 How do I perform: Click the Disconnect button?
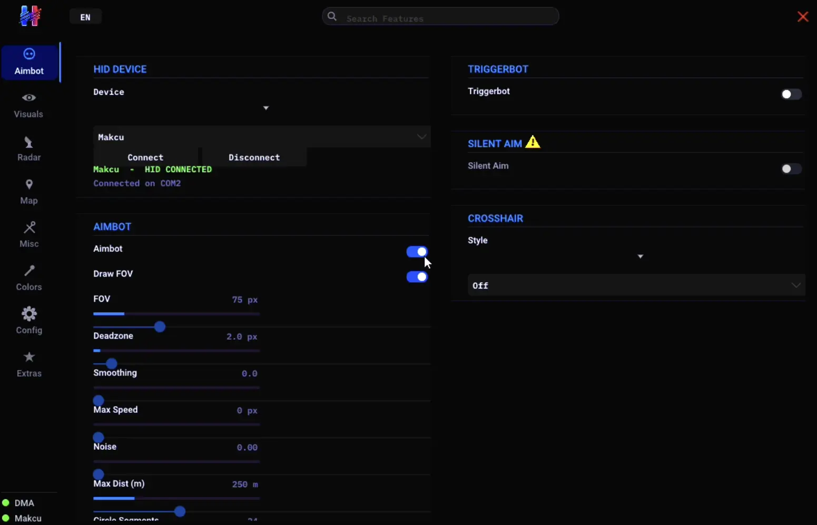click(254, 157)
